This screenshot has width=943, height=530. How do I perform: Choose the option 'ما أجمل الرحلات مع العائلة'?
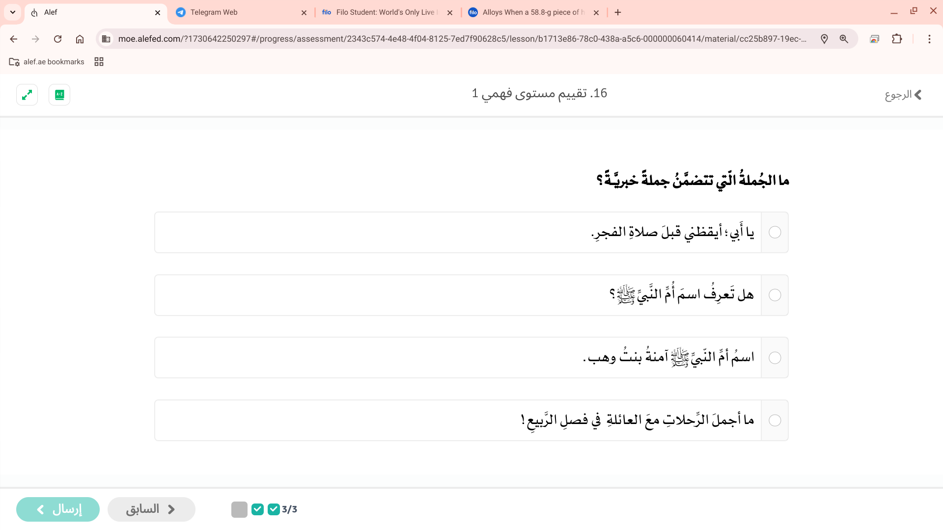[775, 421]
